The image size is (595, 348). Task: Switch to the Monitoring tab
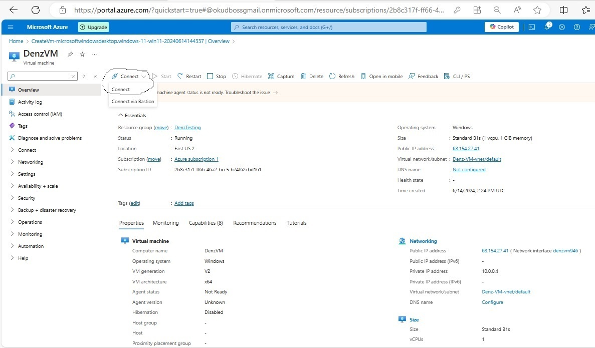click(x=165, y=223)
